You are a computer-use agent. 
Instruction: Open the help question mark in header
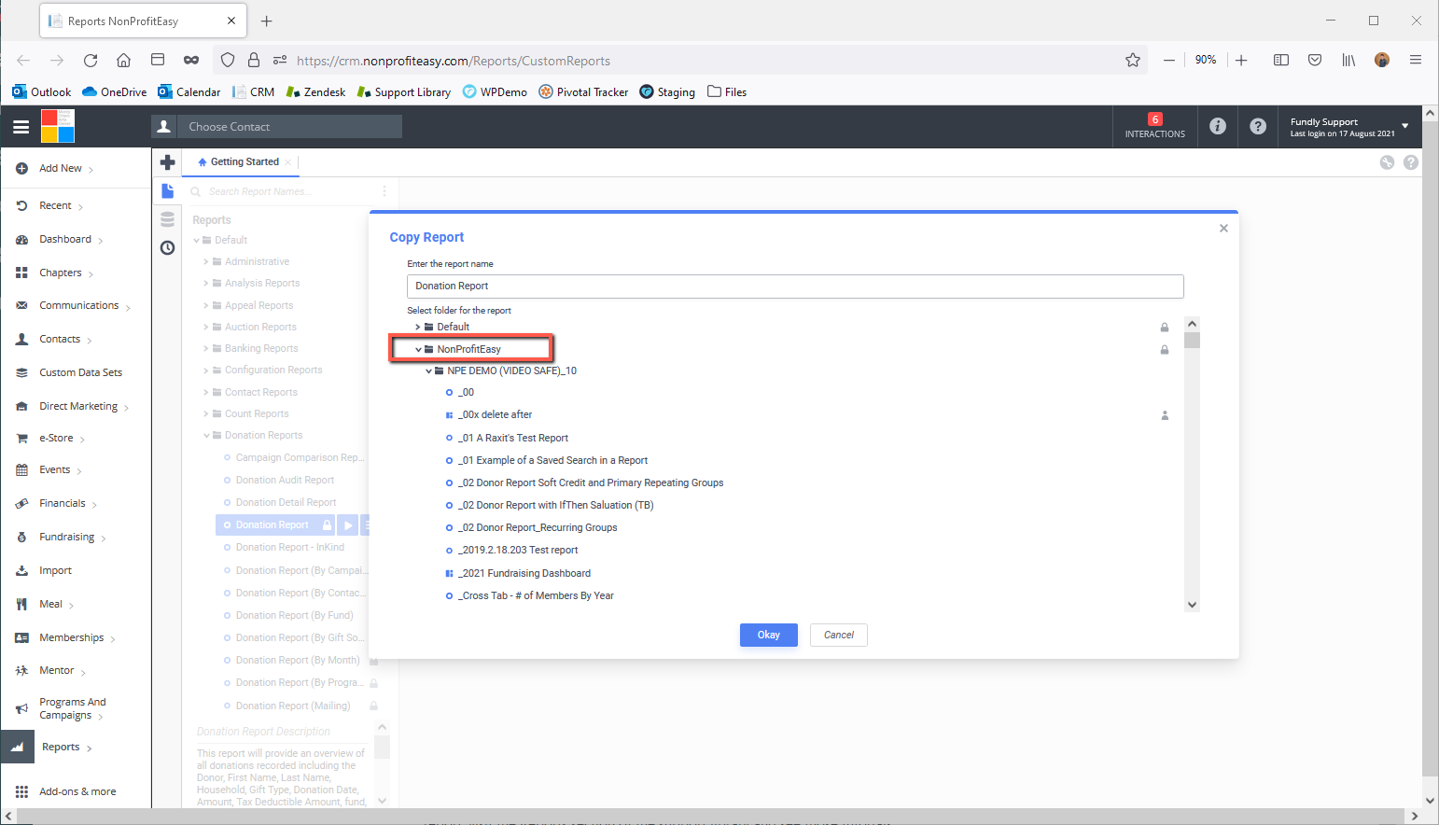1258,126
